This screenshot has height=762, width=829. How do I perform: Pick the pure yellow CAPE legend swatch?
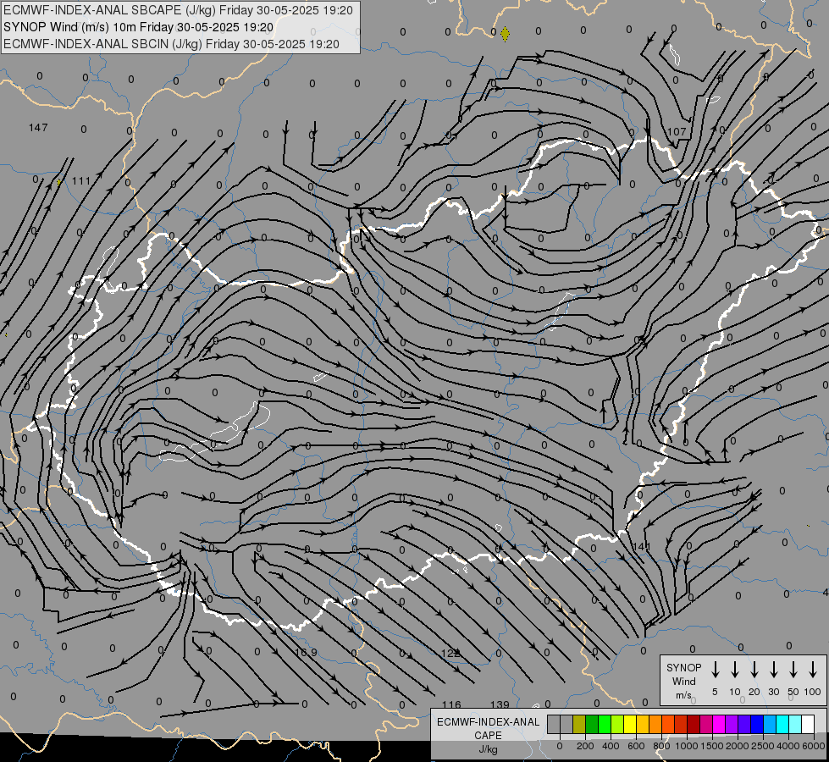[630, 724]
